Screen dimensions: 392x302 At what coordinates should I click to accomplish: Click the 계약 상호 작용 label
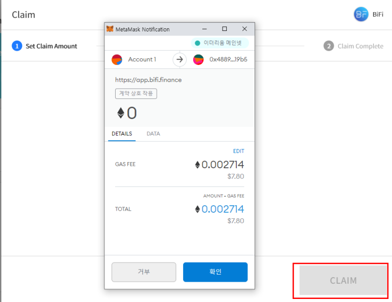click(x=136, y=93)
